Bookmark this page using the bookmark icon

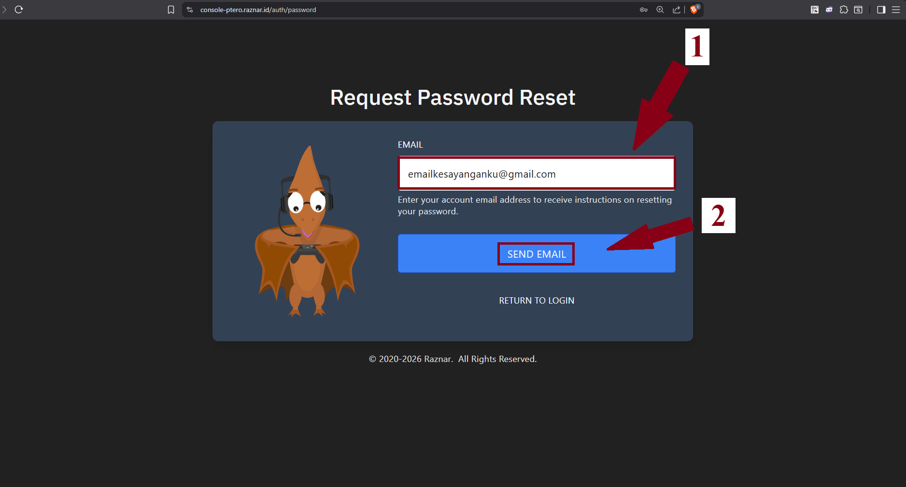[171, 10]
